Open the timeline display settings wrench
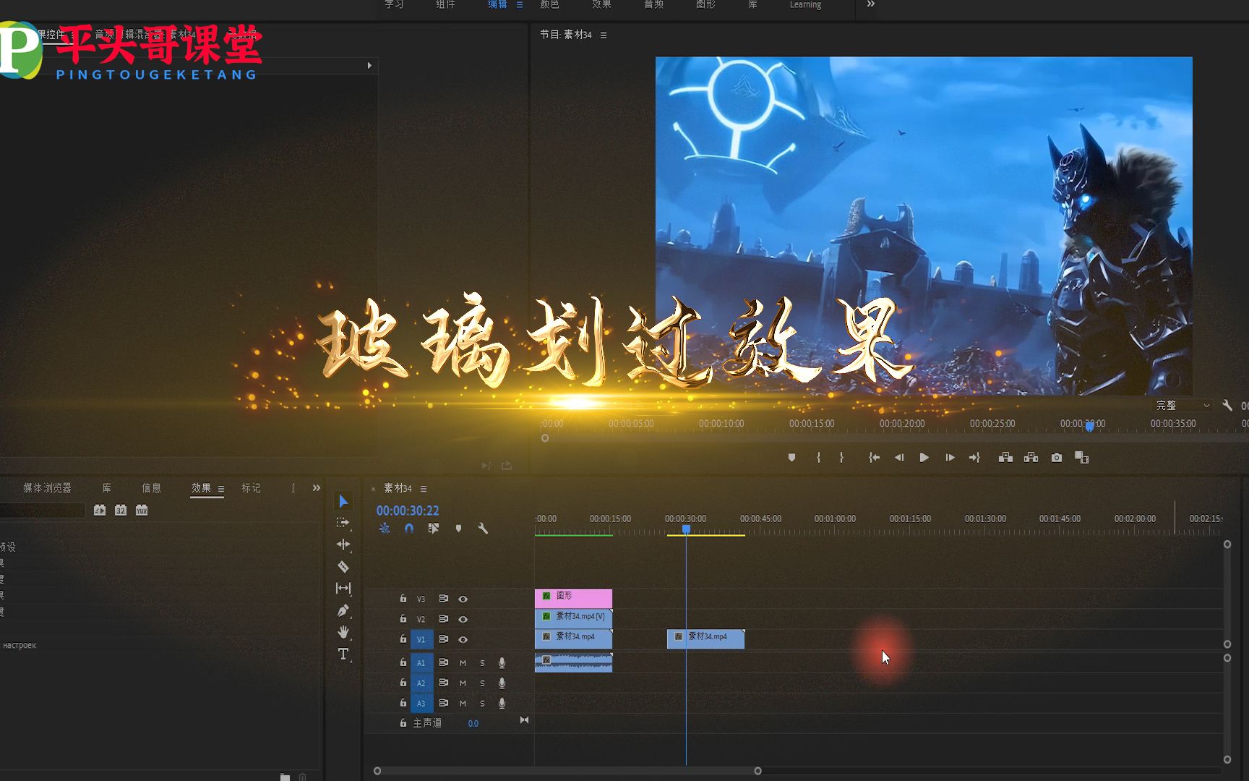Screen dimensions: 1249x781 tap(483, 529)
